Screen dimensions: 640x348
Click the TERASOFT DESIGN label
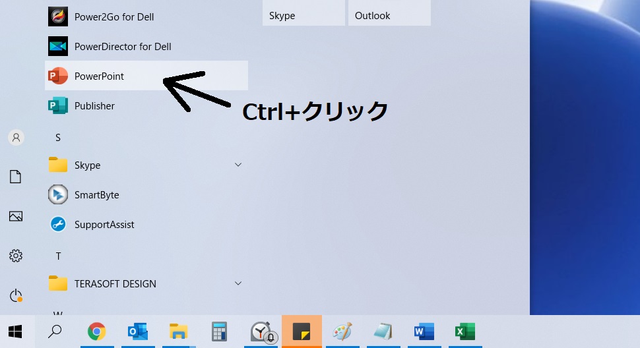pyautogui.click(x=115, y=283)
